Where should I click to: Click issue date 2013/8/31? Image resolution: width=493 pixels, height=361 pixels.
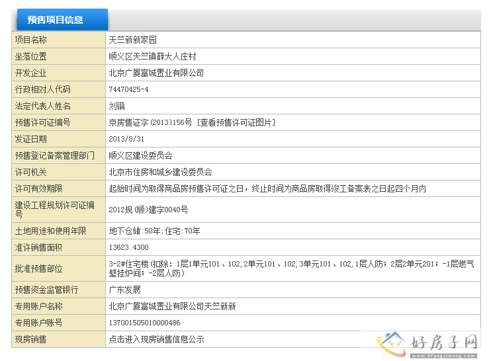click(x=126, y=139)
